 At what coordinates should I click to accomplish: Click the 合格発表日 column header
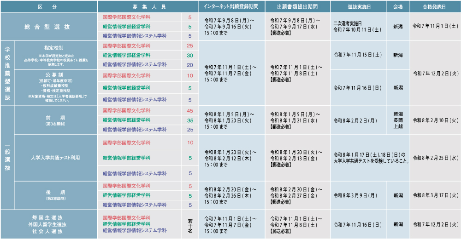tap(435, 7)
